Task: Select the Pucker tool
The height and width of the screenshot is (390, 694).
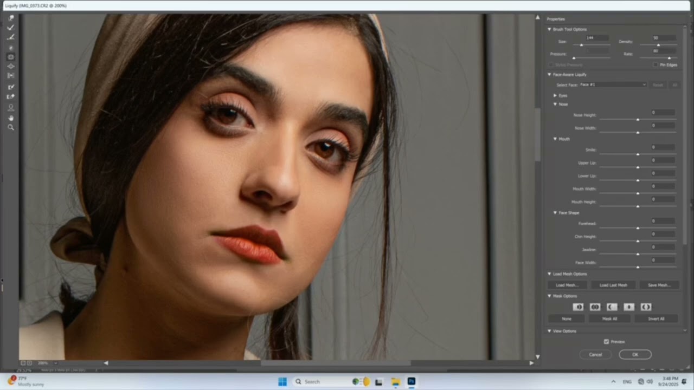Action: point(11,57)
